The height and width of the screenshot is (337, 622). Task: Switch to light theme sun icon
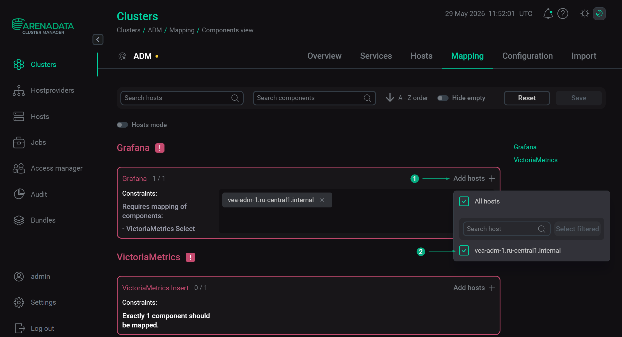click(585, 13)
